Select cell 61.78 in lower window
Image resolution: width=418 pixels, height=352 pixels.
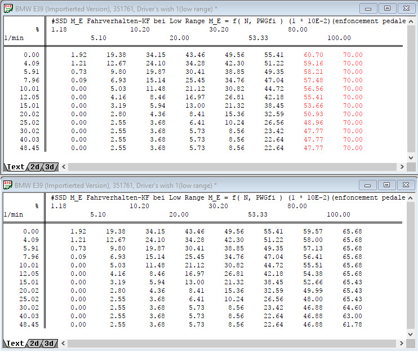(x=352, y=324)
